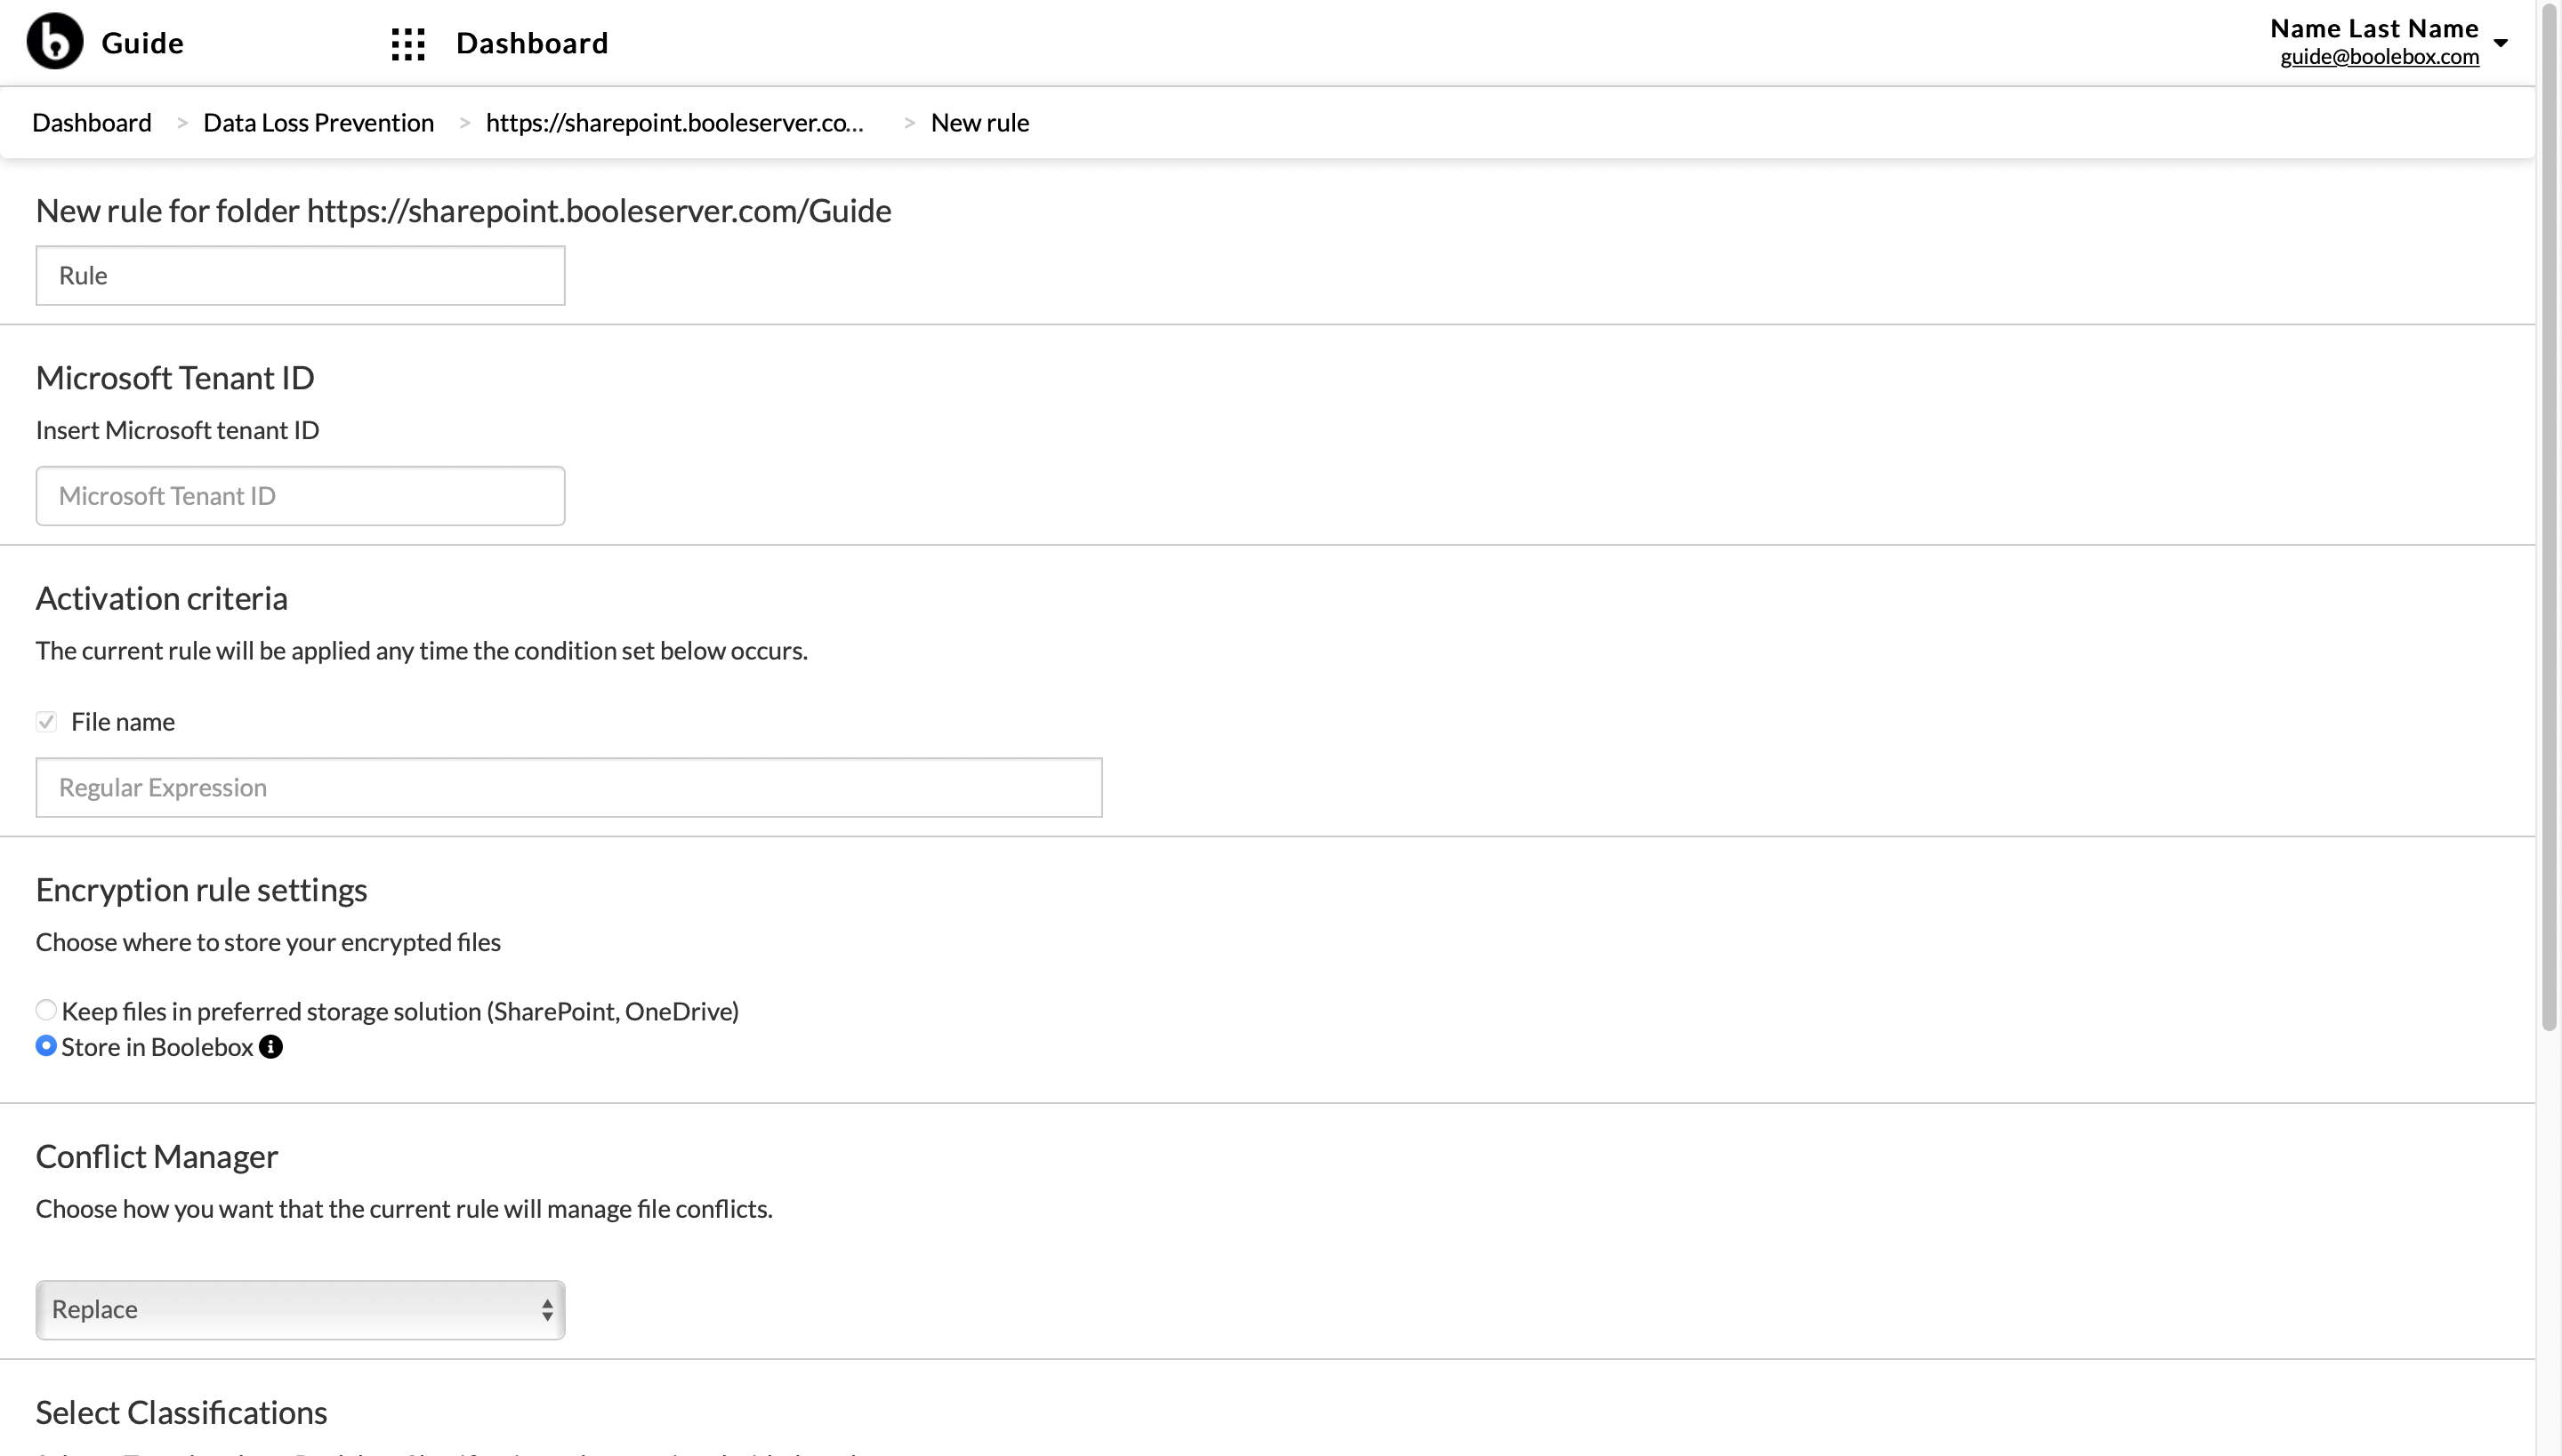Select Keep files in preferred storage solution
Viewport: 2562px width, 1456px height.
point(46,1010)
